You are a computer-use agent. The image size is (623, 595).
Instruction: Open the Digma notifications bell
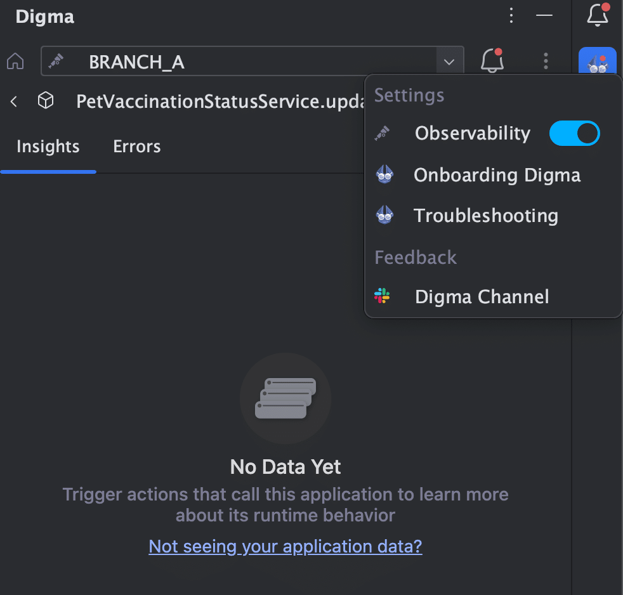coord(492,60)
